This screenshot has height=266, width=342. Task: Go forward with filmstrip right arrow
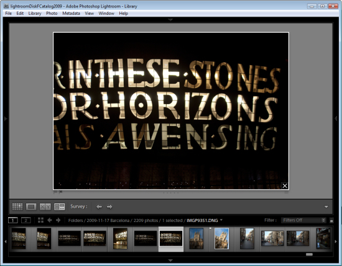58,220
